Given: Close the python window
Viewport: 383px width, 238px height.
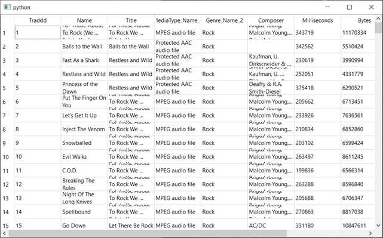Looking at the screenshot, I should (371, 7).
